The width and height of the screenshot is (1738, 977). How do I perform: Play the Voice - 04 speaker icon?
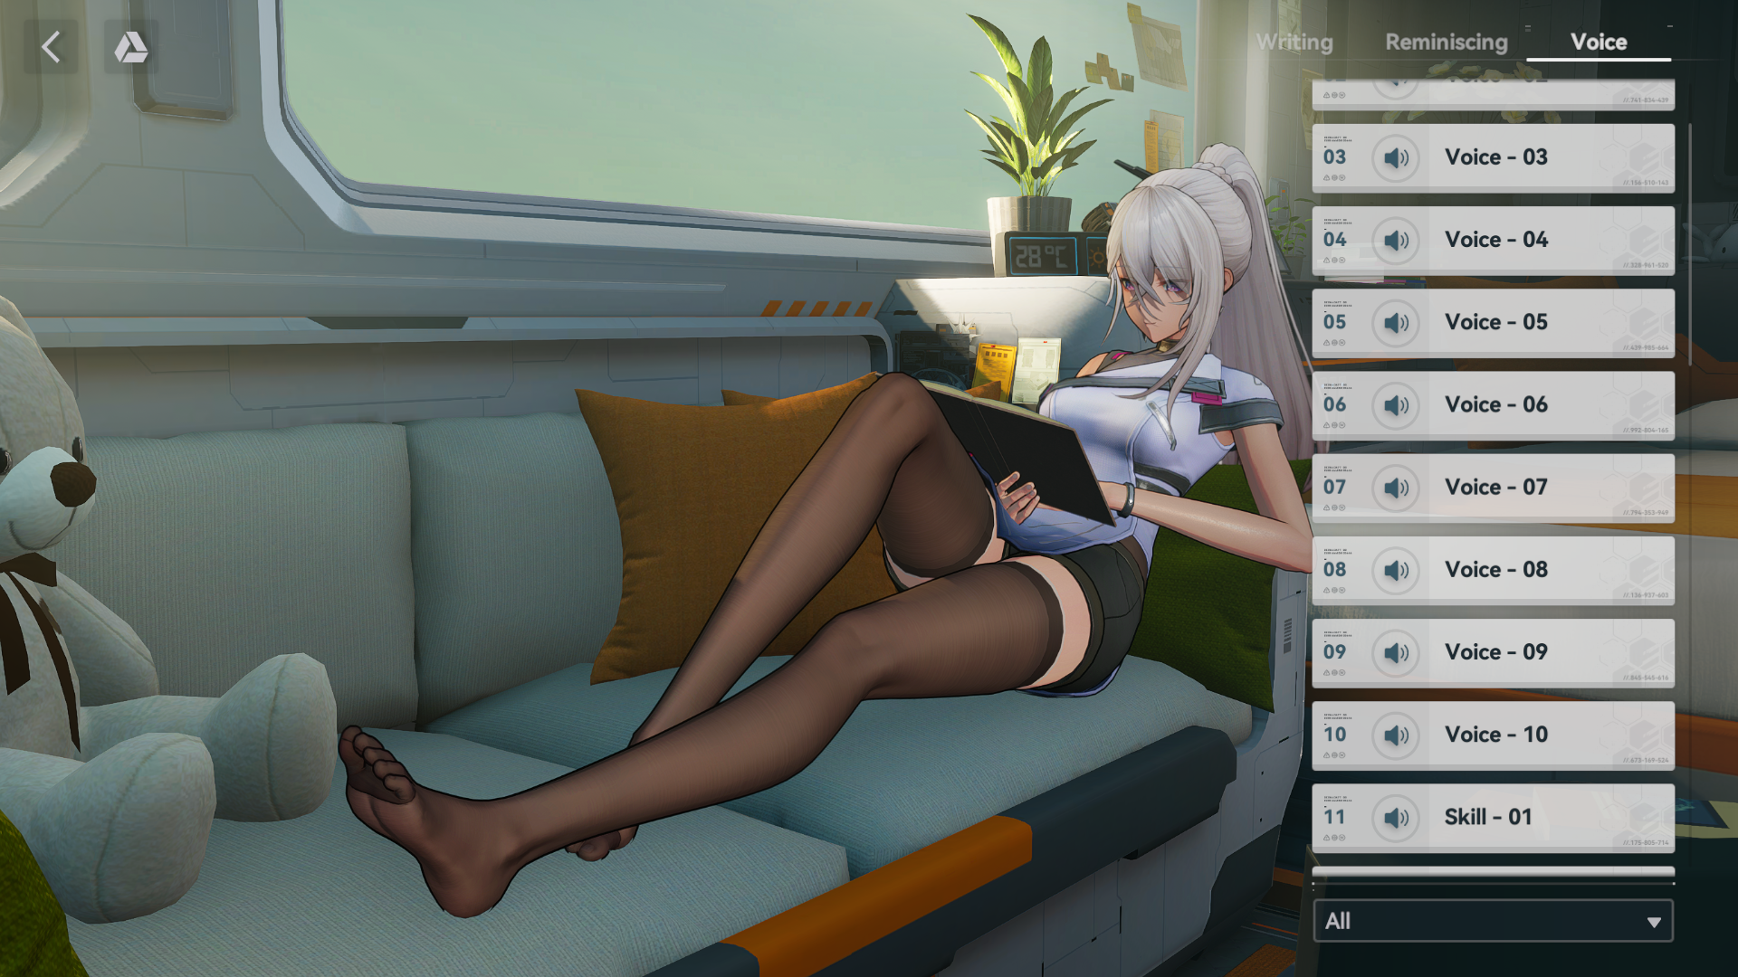tap(1396, 241)
